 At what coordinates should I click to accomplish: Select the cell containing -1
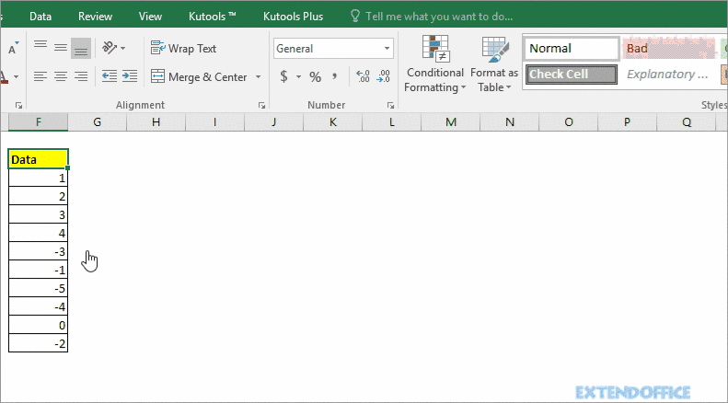[x=38, y=270]
